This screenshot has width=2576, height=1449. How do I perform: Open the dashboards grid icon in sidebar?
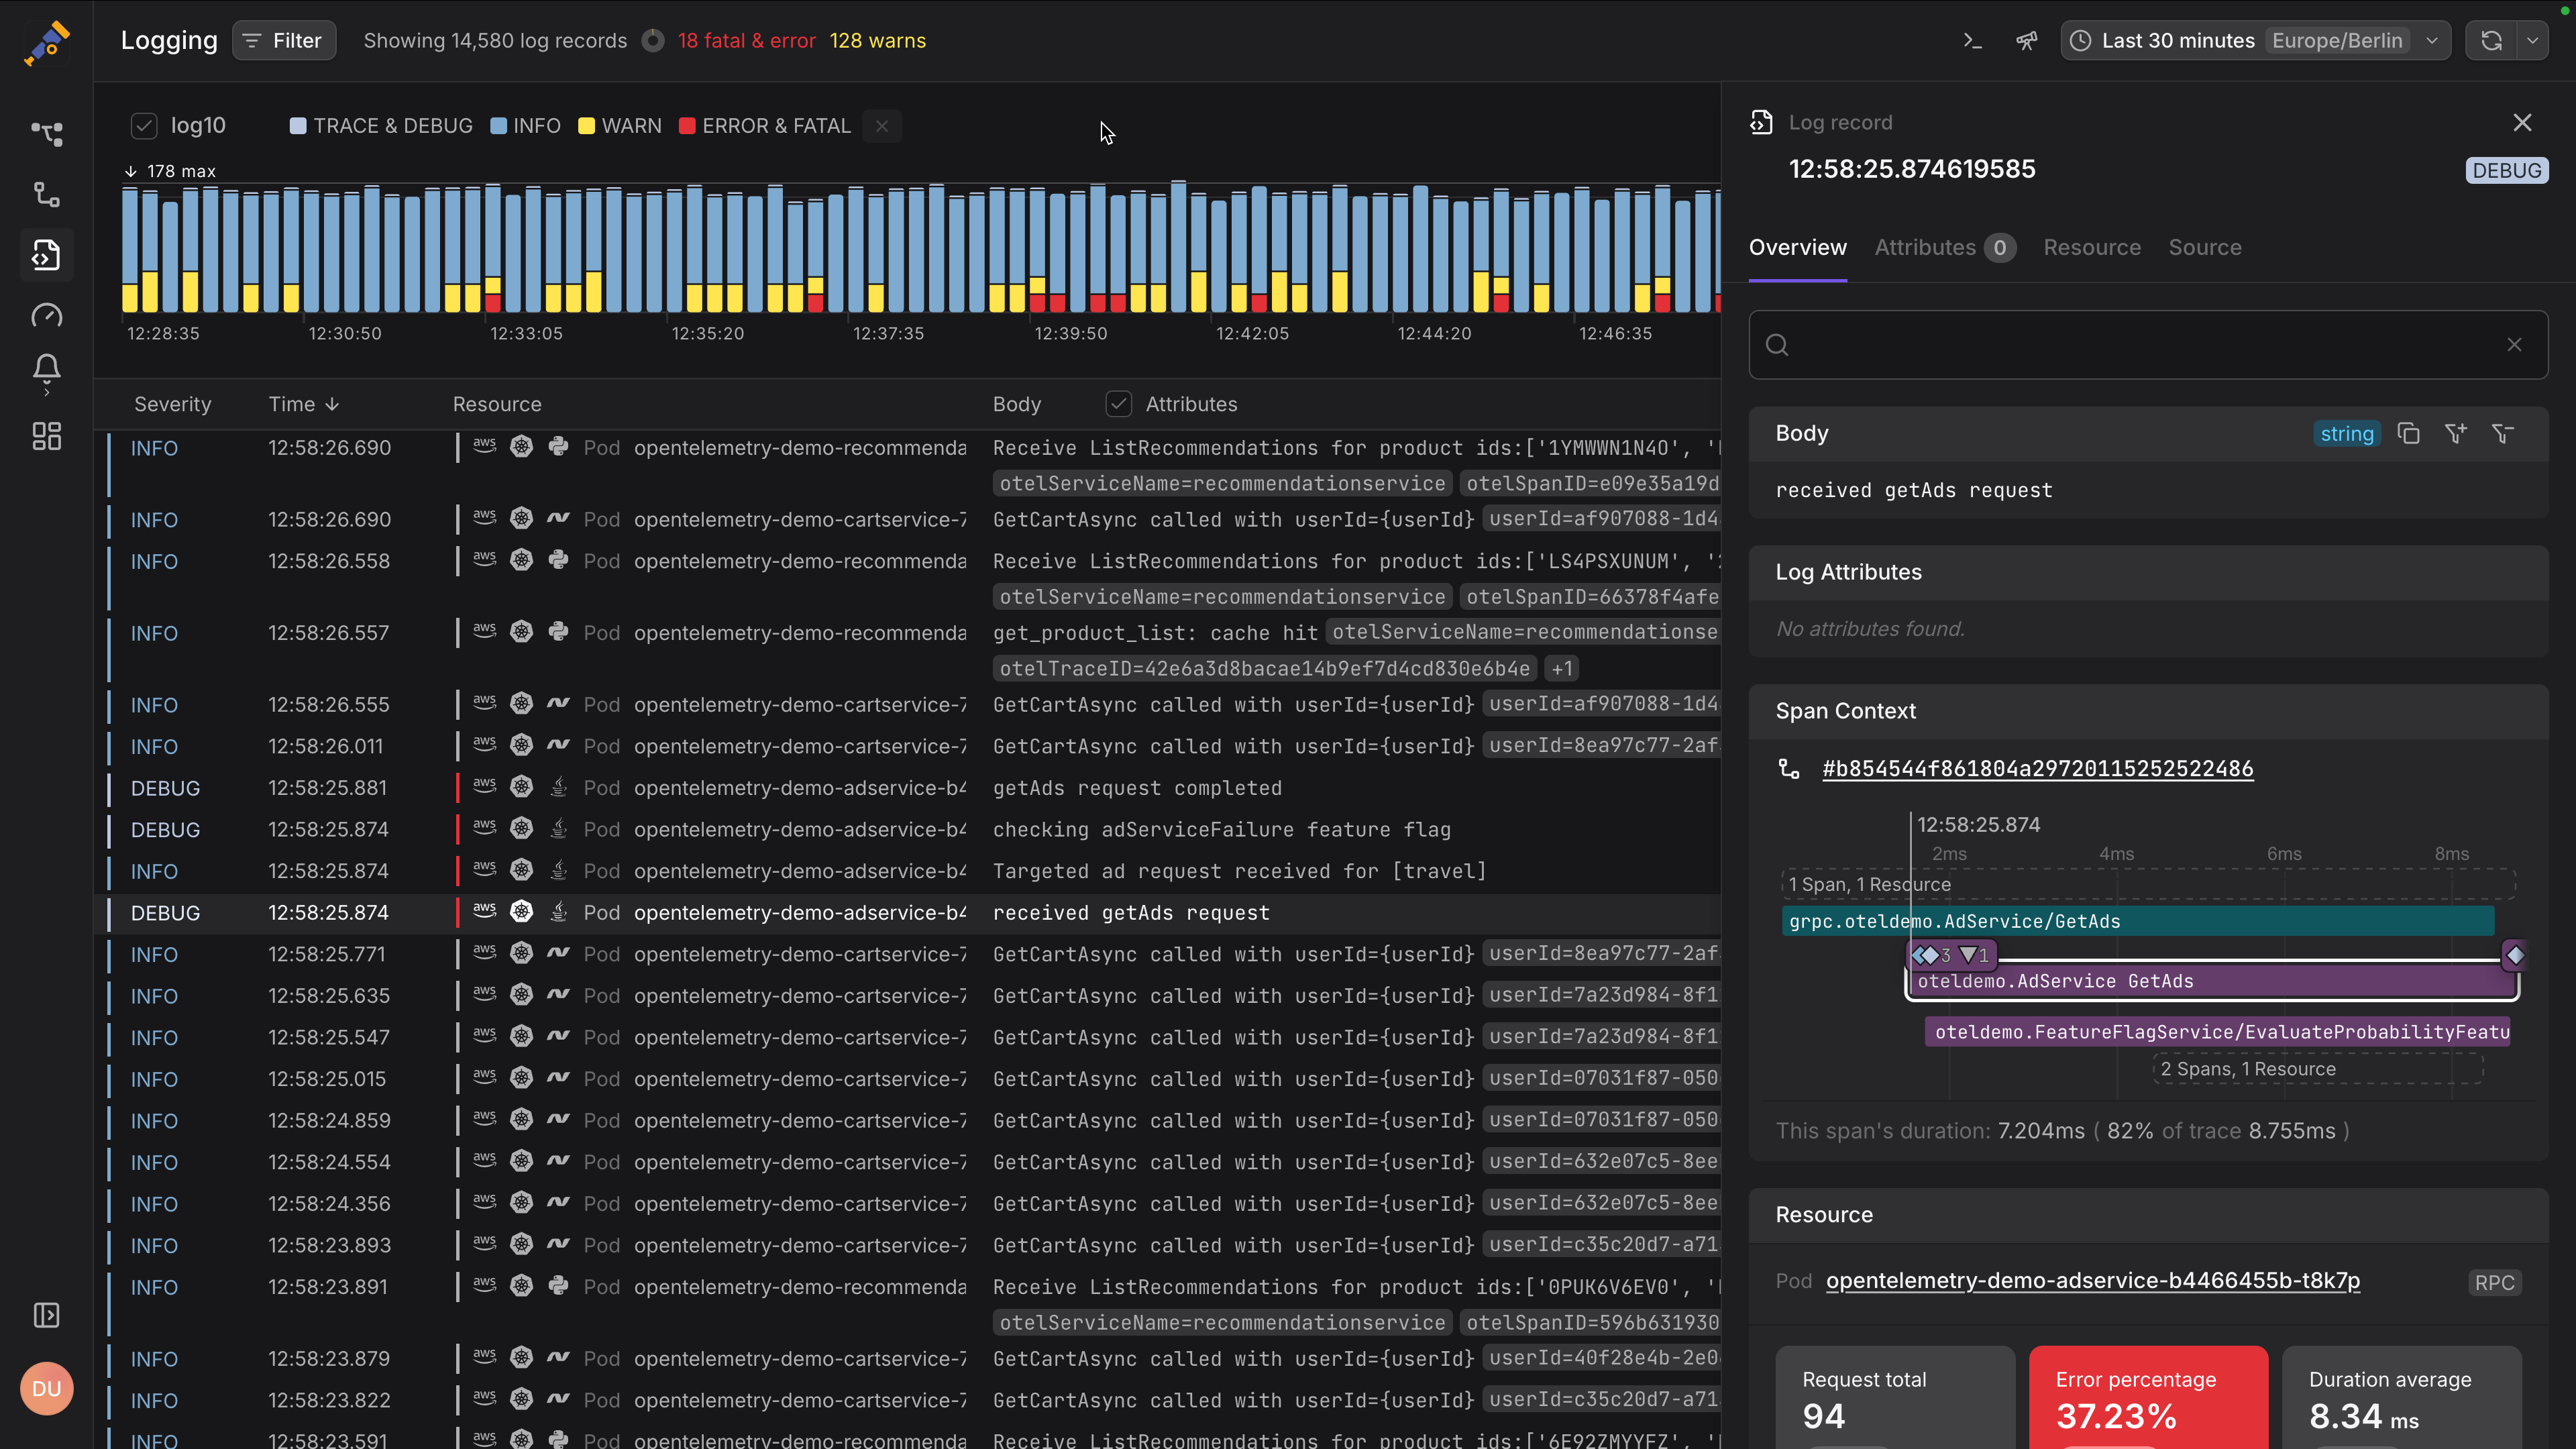46,436
